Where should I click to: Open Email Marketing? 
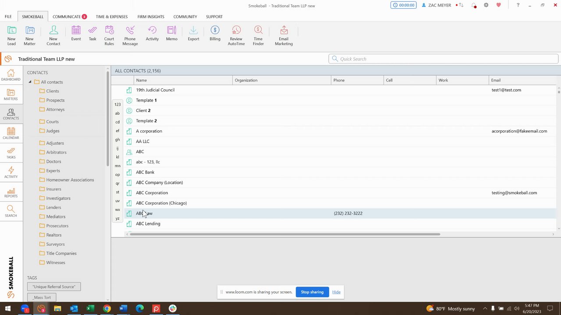click(x=284, y=35)
